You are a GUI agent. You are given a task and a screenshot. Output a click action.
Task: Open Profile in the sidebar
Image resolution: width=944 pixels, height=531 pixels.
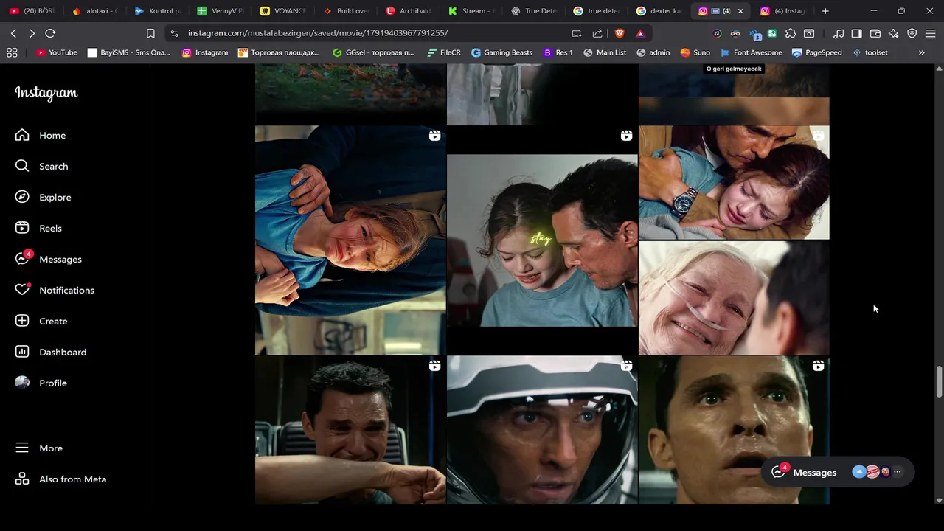41,383
